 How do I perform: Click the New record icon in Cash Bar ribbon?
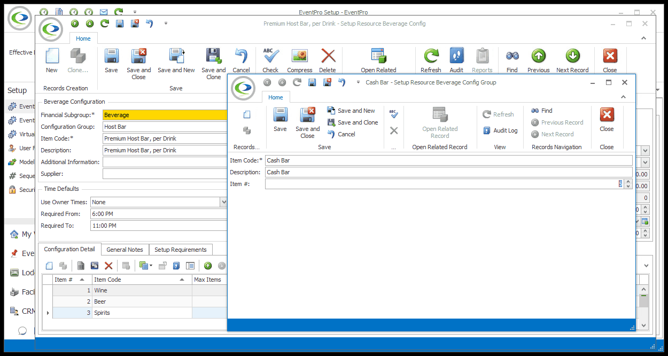pyautogui.click(x=247, y=114)
